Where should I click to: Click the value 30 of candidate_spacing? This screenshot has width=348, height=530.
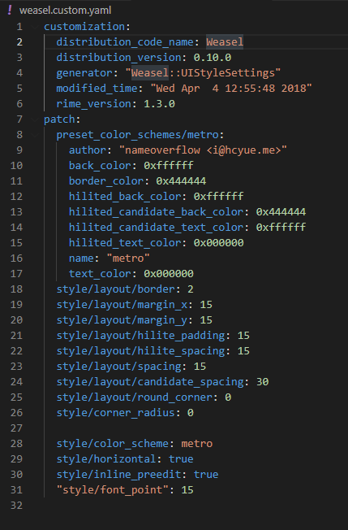coord(262,381)
